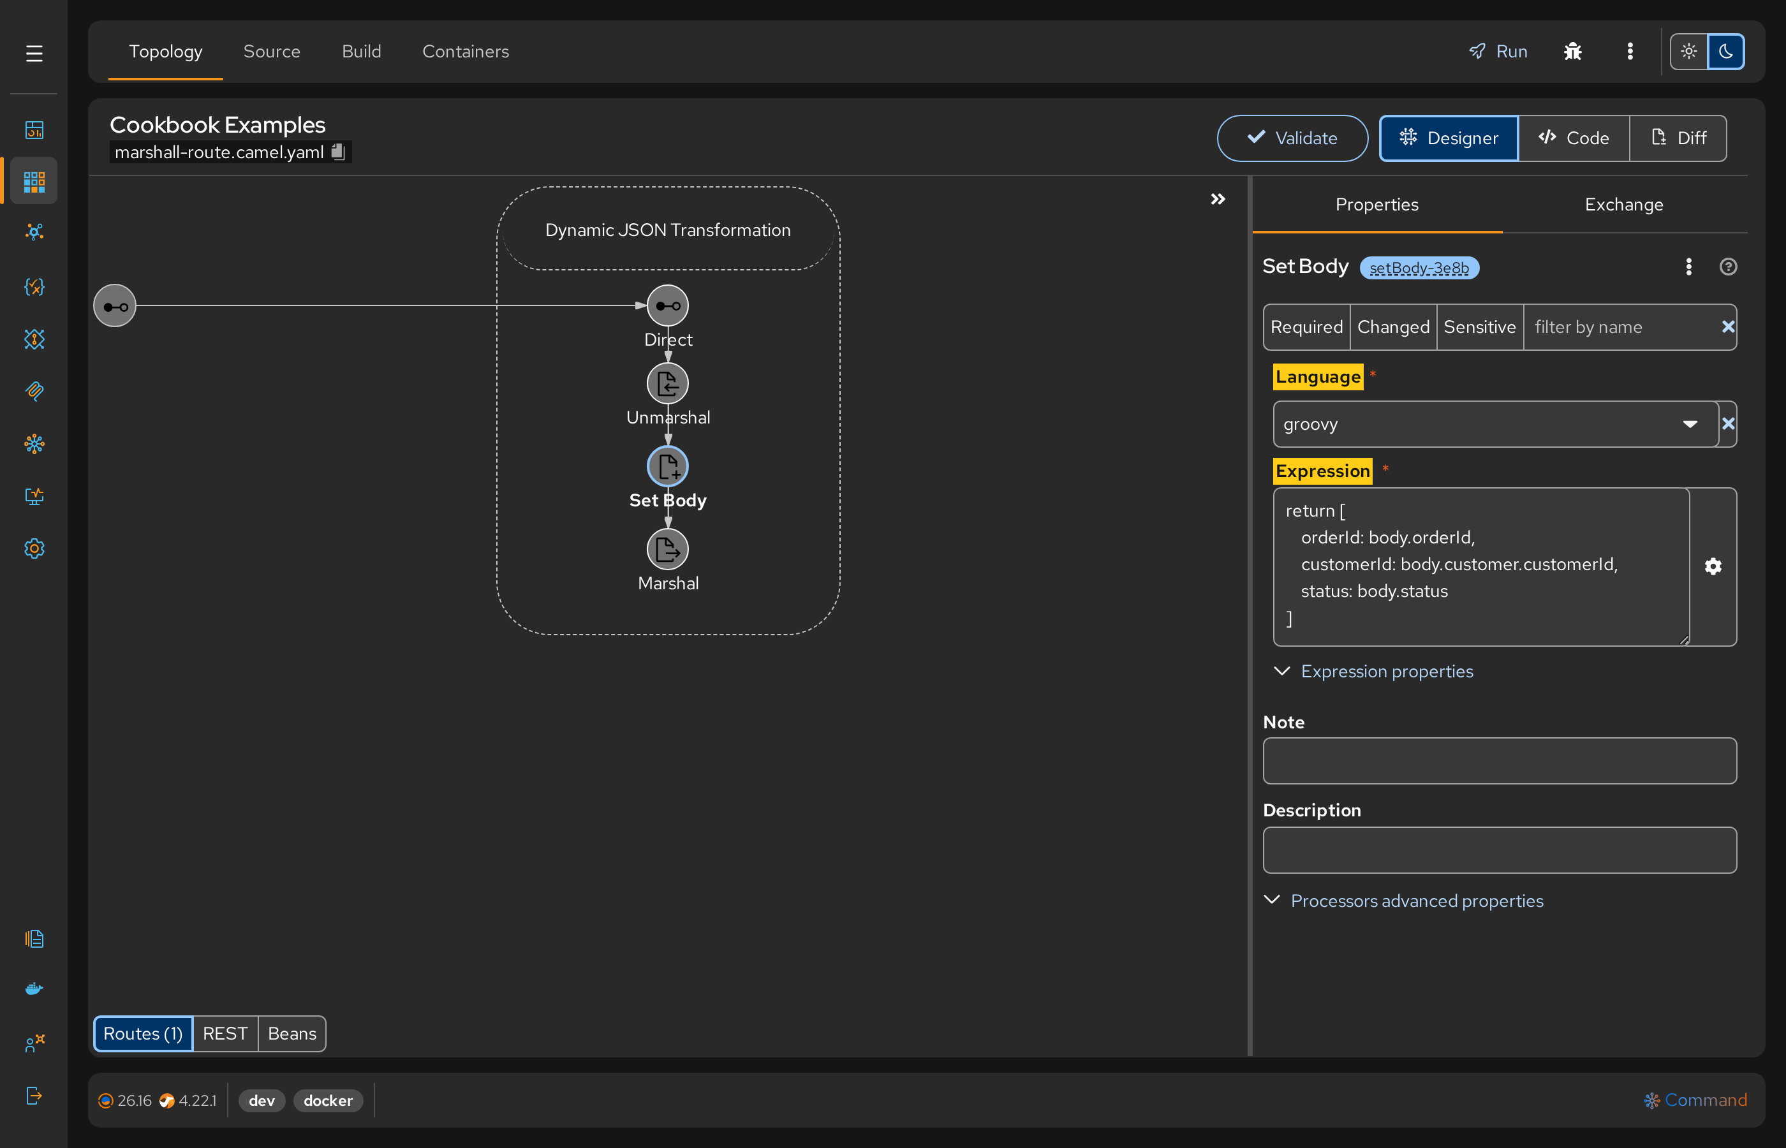This screenshot has width=1786, height=1148.
Task: Switch to Code view
Action: coord(1574,138)
